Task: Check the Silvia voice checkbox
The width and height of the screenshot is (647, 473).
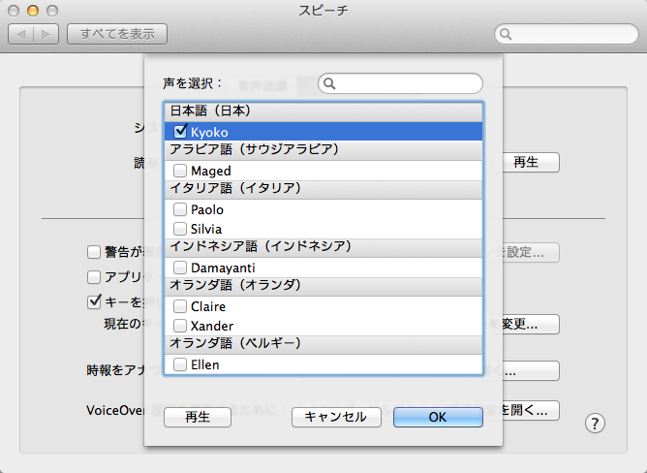Action: pyautogui.click(x=180, y=229)
